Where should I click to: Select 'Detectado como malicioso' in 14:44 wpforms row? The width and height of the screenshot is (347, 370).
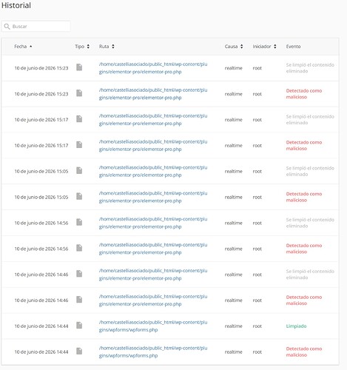(304, 351)
